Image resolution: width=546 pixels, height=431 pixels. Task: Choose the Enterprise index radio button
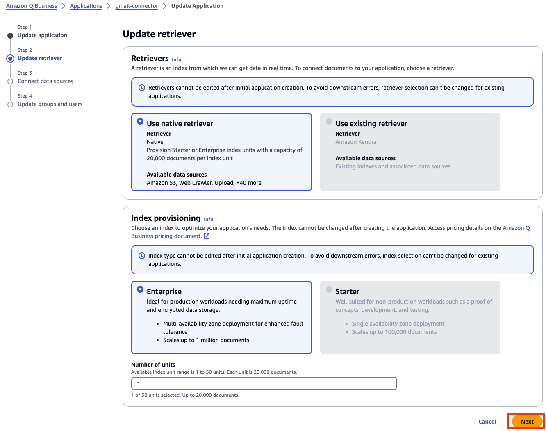[x=140, y=289]
